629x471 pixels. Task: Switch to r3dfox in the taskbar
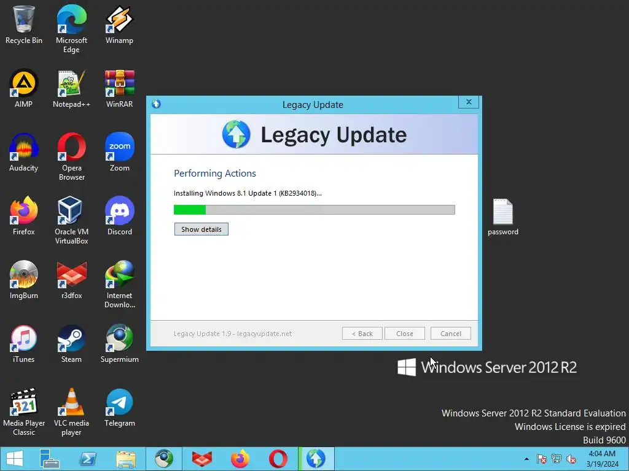pyautogui.click(x=201, y=459)
